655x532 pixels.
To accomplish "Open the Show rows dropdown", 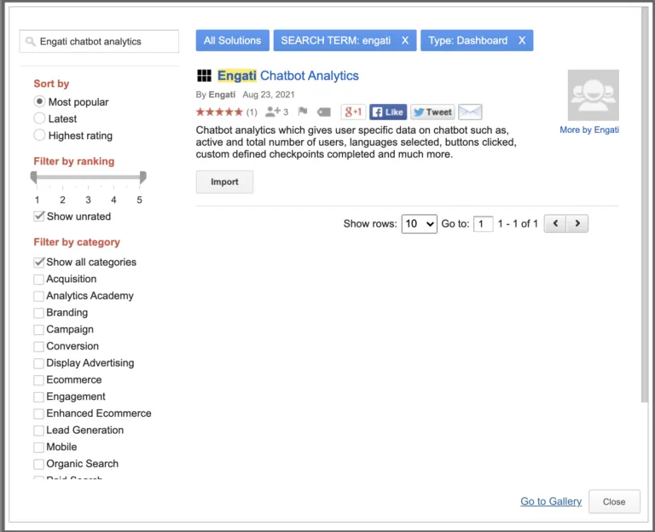I will (419, 224).
